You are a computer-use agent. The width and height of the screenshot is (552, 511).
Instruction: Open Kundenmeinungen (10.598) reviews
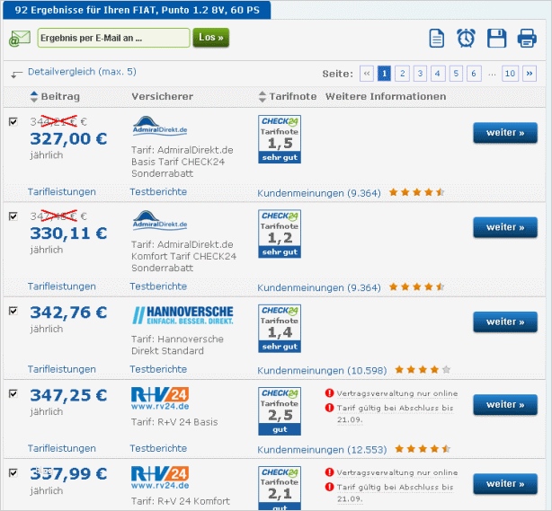pyautogui.click(x=322, y=370)
